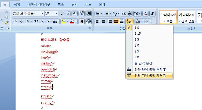
Task: Open 줄 간격 옵션 line spacing options
Action: [x=149, y=63]
